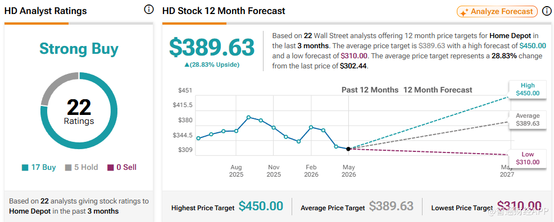554x222 pixels.
Task: Click the teal Buy legend square
Action: (x=25, y=168)
